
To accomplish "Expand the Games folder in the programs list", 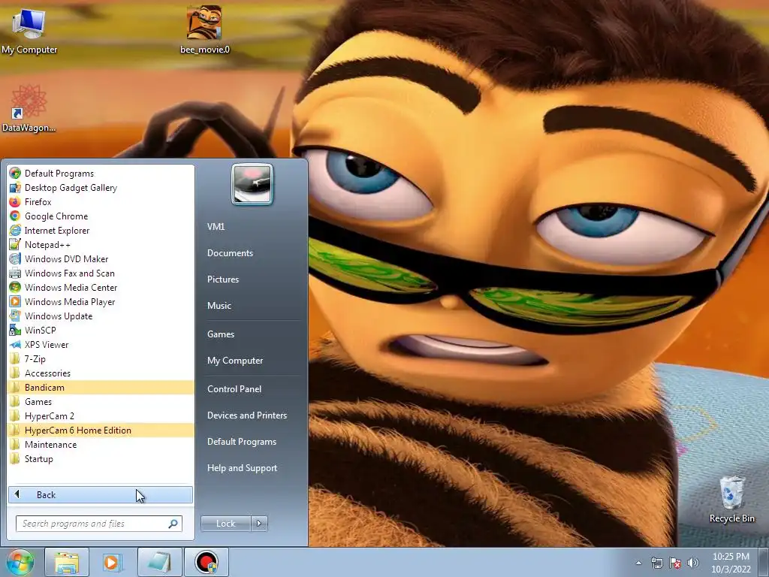I will coord(101,401).
